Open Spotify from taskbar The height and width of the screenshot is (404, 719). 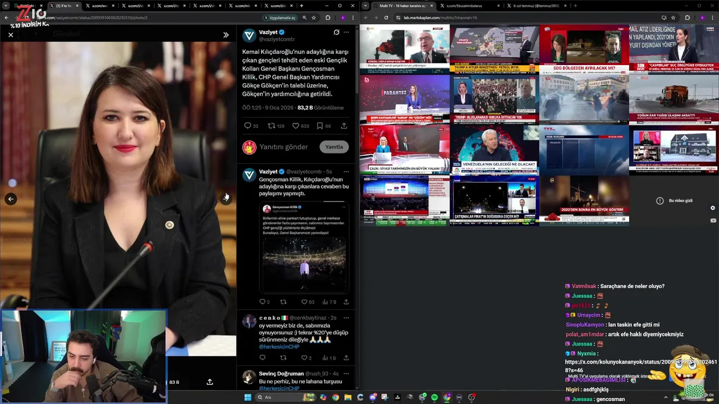[434, 397]
